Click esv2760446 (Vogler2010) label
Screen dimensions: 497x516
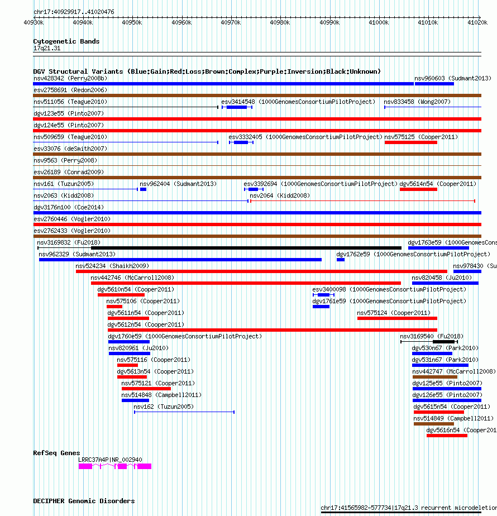[x=71, y=219]
